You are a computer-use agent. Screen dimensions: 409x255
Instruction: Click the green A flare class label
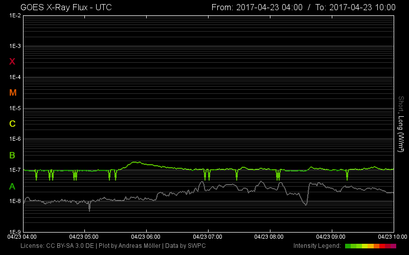click(12, 186)
